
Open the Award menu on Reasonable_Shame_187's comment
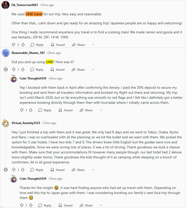57,69
